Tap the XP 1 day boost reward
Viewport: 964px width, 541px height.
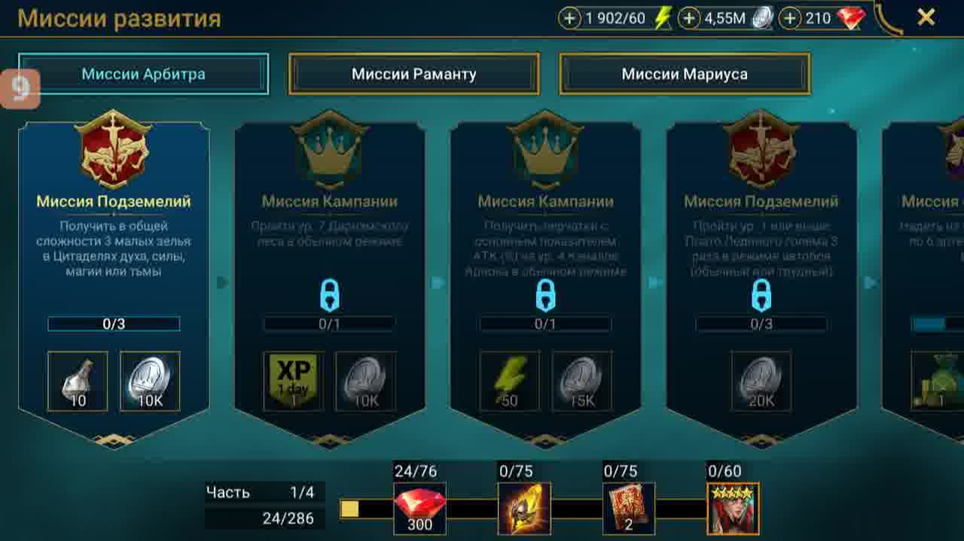click(294, 381)
